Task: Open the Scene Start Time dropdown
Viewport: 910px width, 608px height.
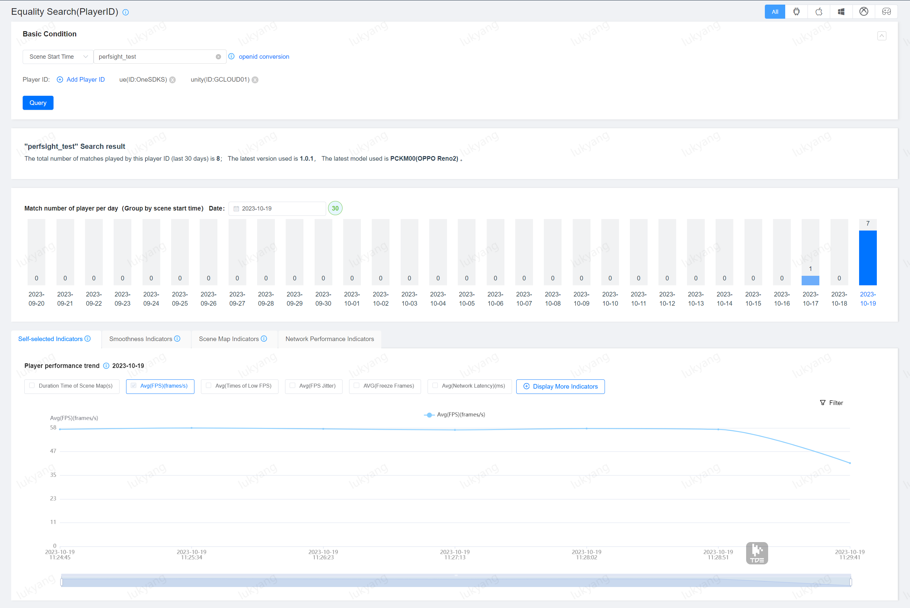Action: tap(58, 57)
